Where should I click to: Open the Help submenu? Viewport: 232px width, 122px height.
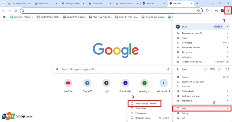pos(202,108)
